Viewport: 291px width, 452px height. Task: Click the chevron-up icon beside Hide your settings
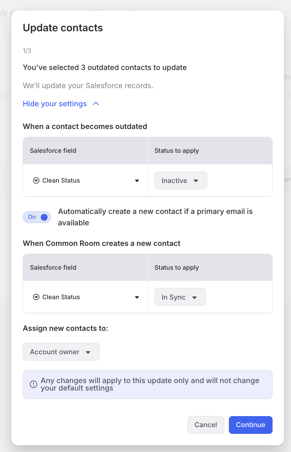(96, 104)
